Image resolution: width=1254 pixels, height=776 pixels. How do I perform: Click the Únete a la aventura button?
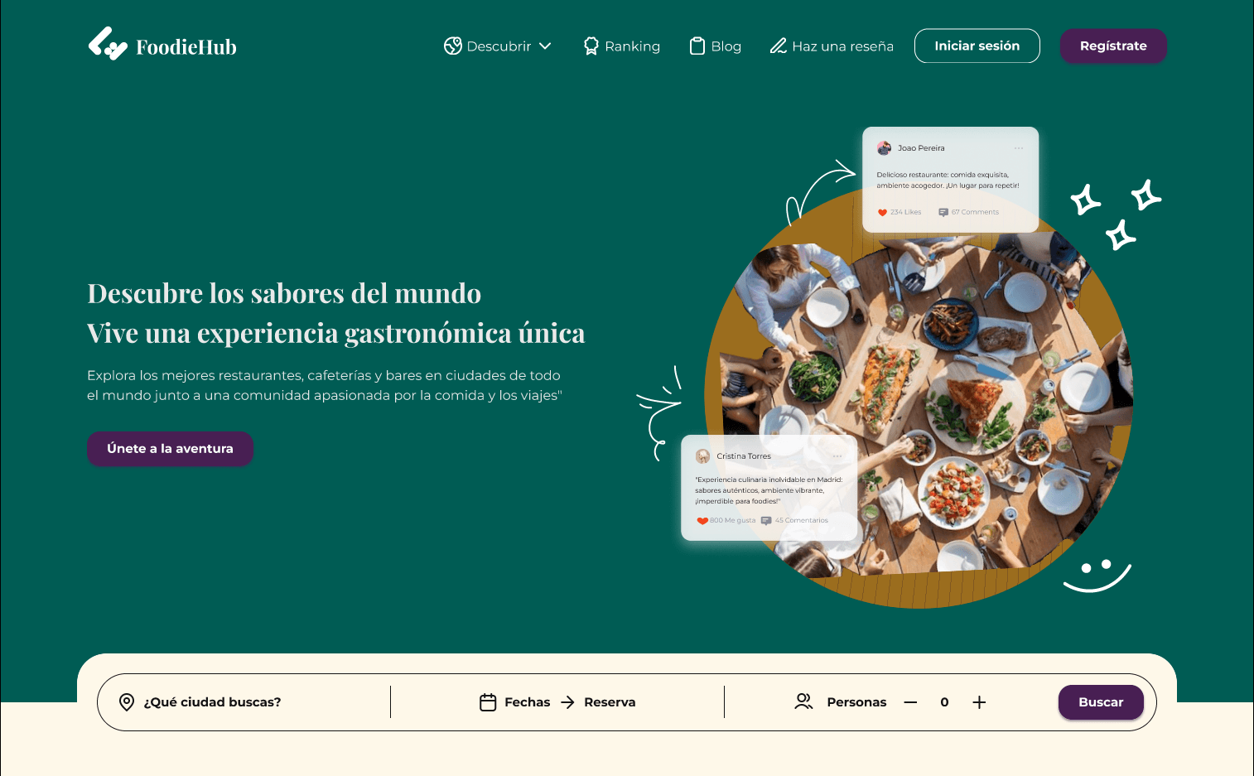tap(170, 448)
